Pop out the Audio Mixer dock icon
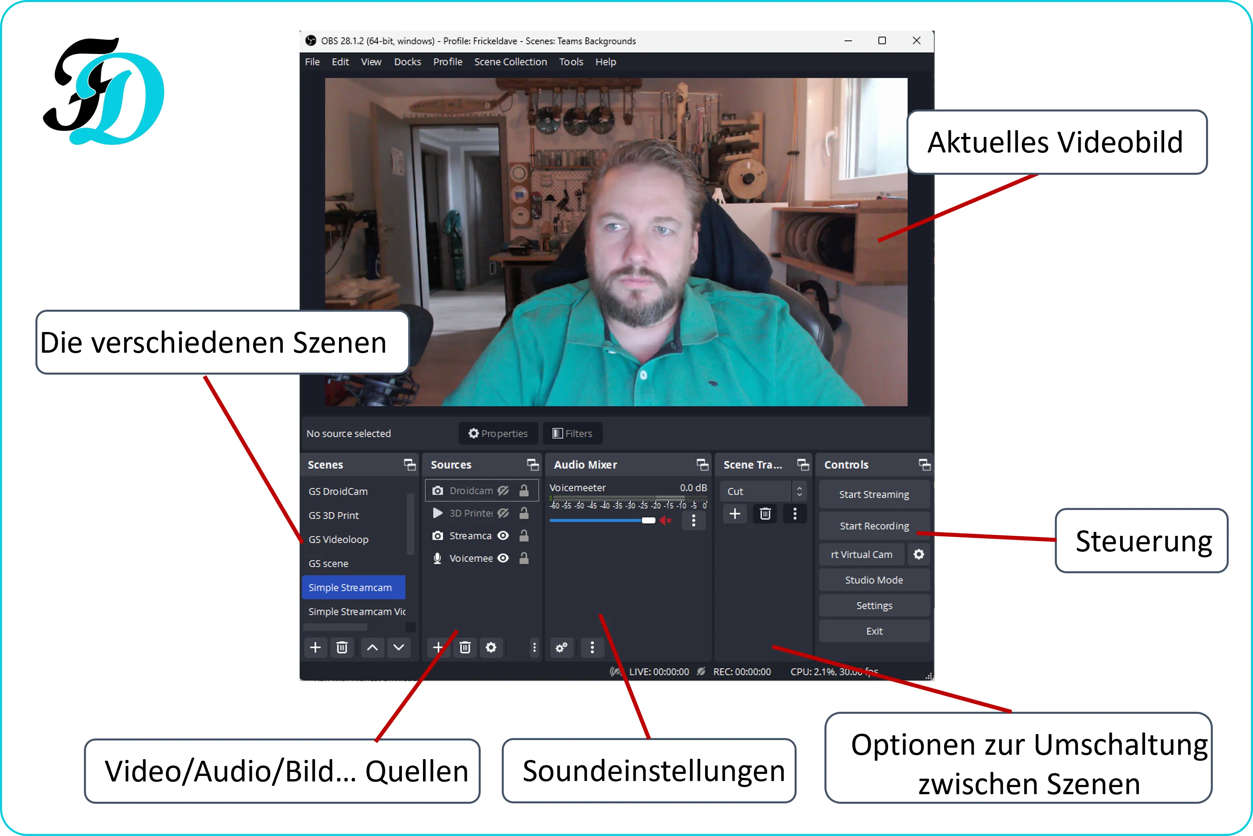The image size is (1253, 836). click(703, 465)
